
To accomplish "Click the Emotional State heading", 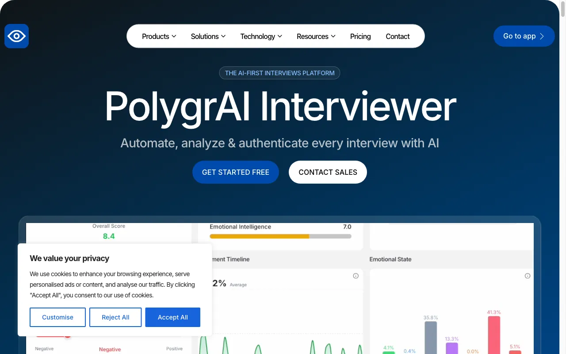I will [x=390, y=259].
